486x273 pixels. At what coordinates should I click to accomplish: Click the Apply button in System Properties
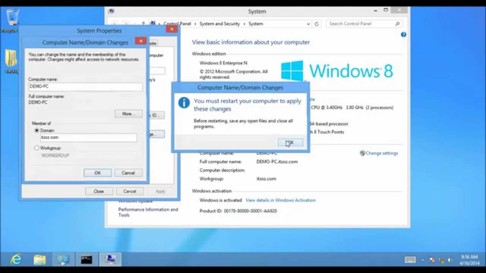[161, 191]
